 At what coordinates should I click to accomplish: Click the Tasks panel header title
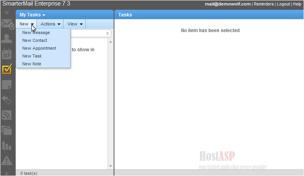[x=125, y=15]
